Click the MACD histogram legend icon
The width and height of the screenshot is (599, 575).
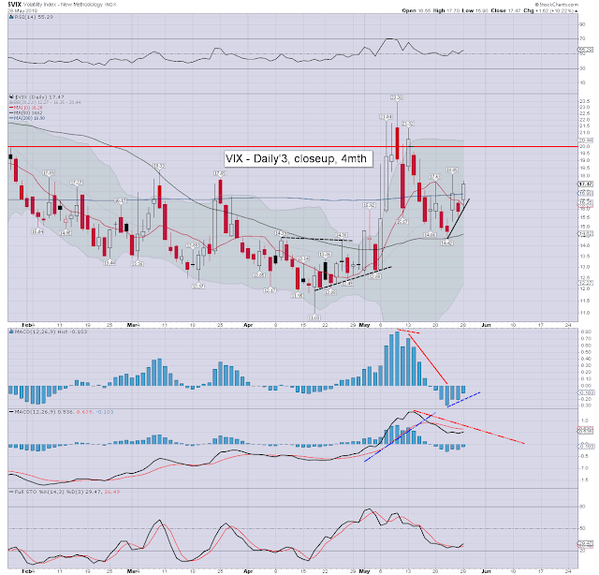point(11,332)
